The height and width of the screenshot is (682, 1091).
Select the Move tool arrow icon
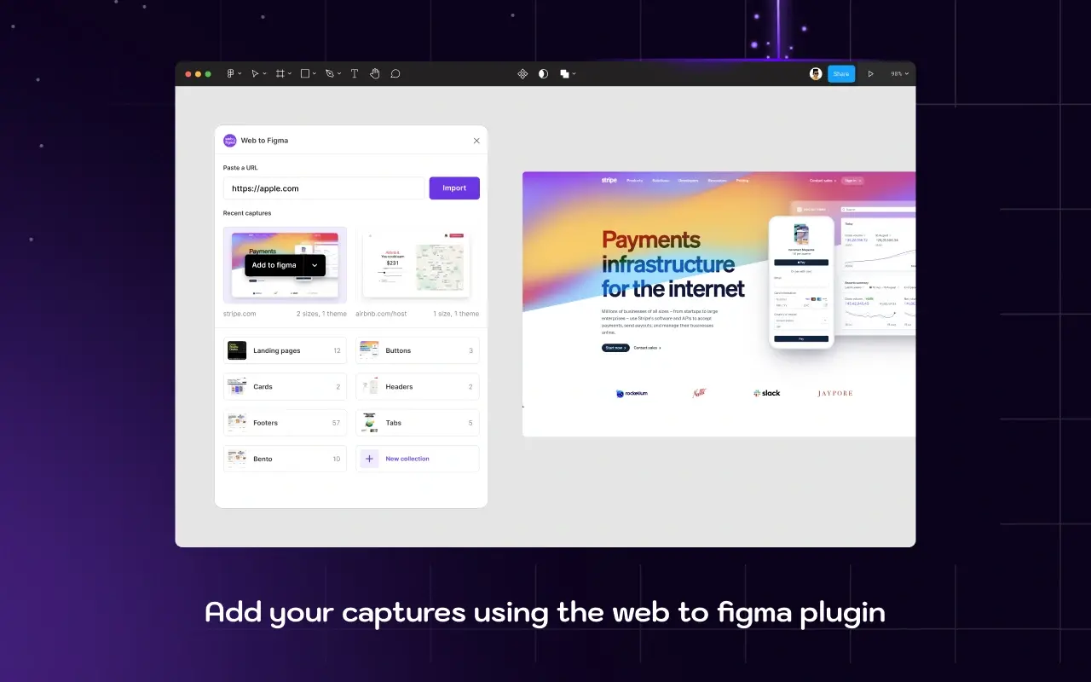tap(254, 74)
